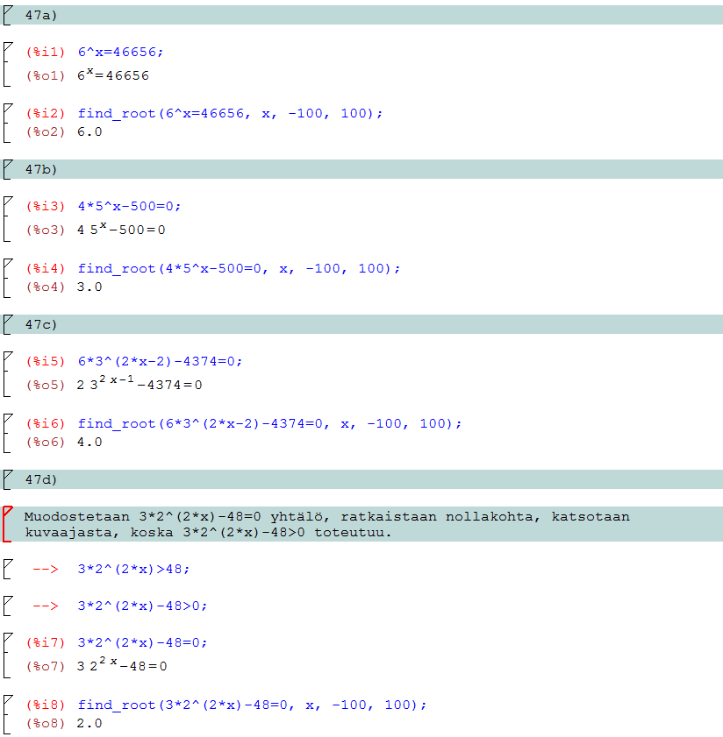The width and height of the screenshot is (723, 737).
Task: Click the (%i4) input label
Action: click(x=46, y=269)
